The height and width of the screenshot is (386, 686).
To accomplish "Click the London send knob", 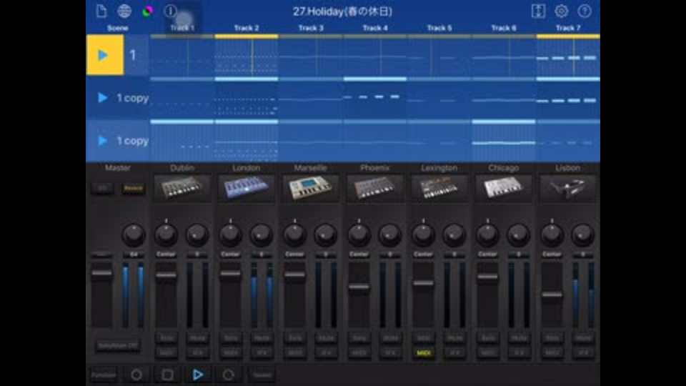I will click(262, 234).
